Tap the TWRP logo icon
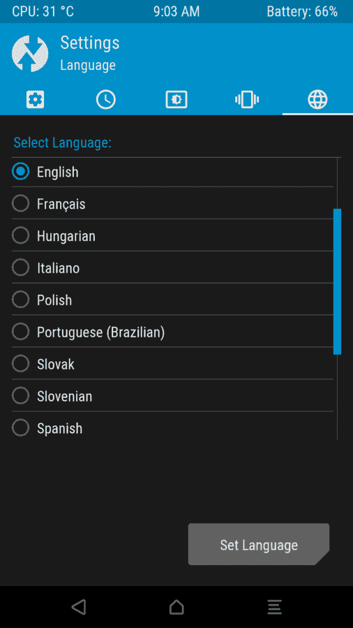The image size is (353, 628). coord(30,53)
